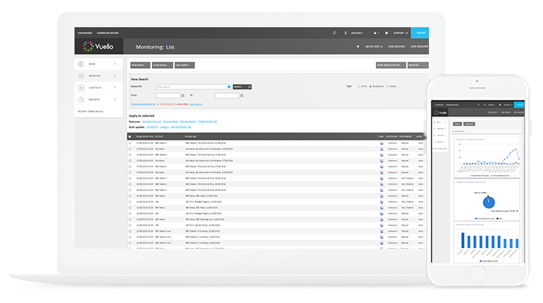The image size is (543, 303).
Task: Click the Clear Search button
Action: [x=162, y=65]
